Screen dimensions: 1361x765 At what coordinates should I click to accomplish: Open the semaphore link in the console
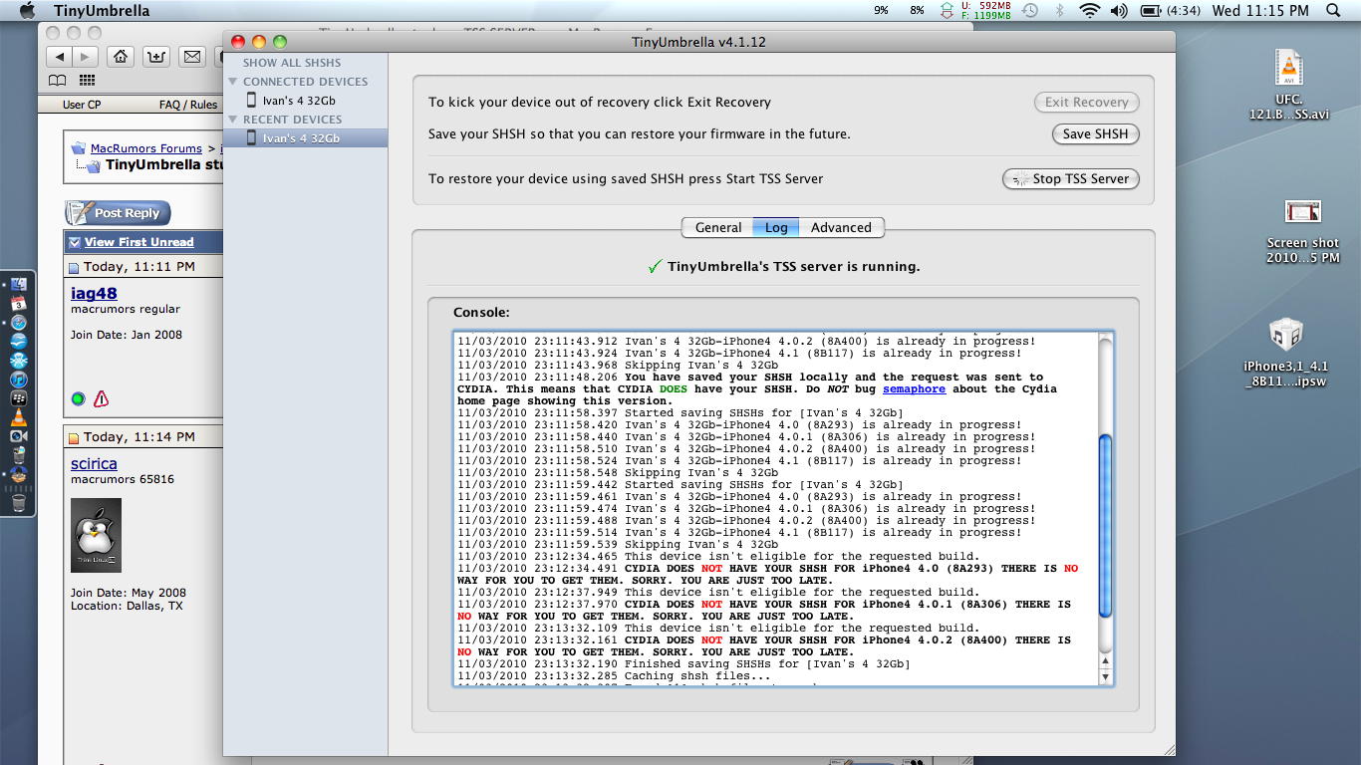coord(914,389)
